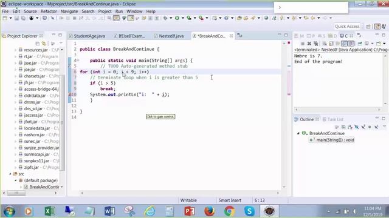This screenshot has width=389, height=218.
Task: Click Remove All Terminated Launches in Console
Action: pos(316,44)
